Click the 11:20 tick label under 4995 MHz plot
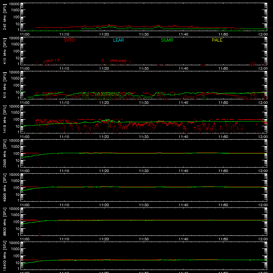 pyautogui.click(x=104, y=205)
